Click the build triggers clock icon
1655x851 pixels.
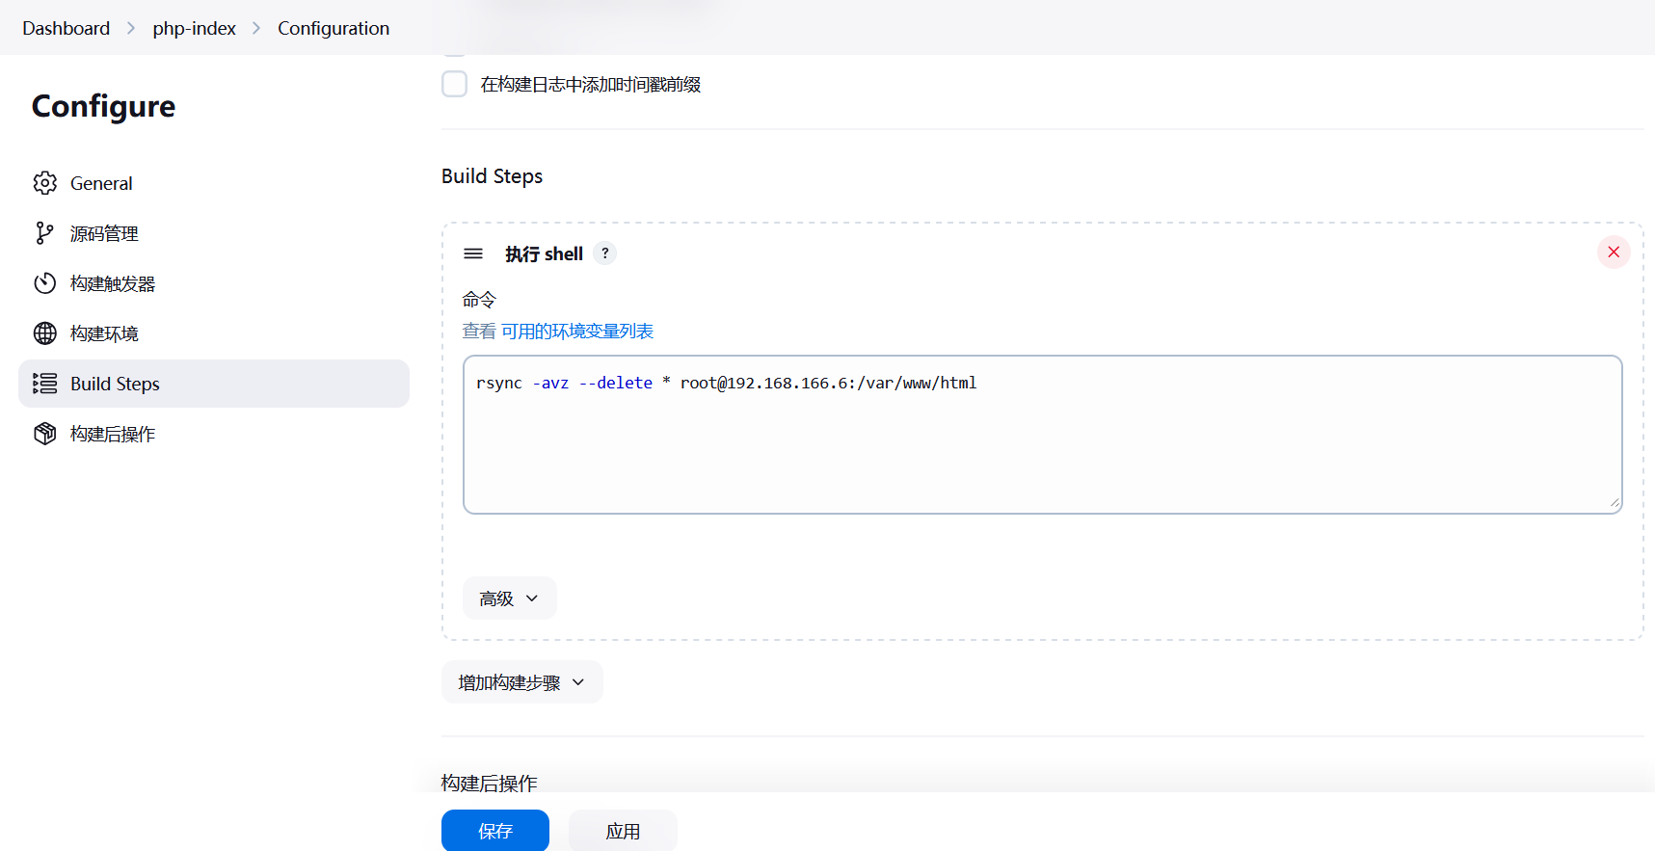pyautogui.click(x=44, y=283)
